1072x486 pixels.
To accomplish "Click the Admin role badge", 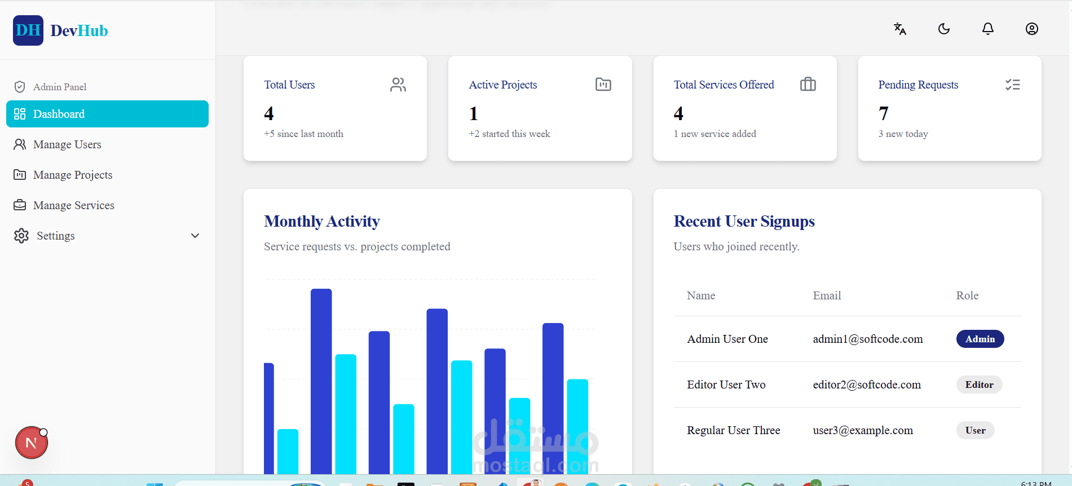I will (x=980, y=339).
